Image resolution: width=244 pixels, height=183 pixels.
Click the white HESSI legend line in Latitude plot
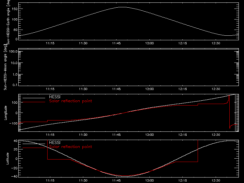(34, 144)
